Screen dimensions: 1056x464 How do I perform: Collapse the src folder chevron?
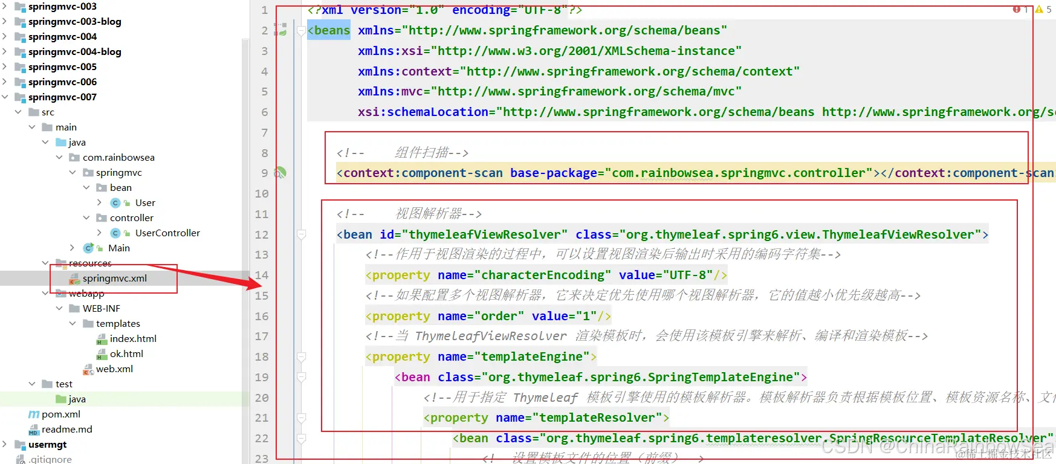tap(18, 112)
